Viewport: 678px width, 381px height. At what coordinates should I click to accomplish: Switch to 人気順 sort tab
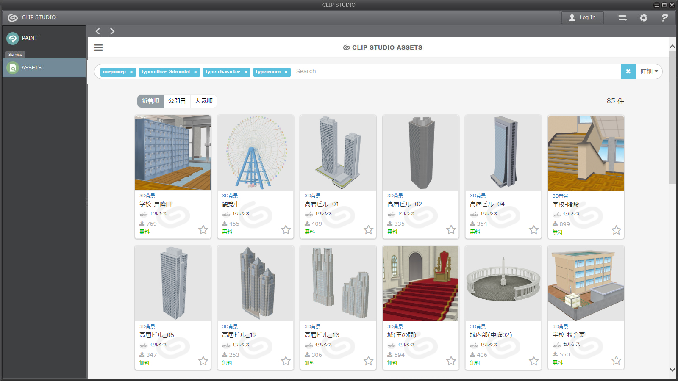click(204, 101)
